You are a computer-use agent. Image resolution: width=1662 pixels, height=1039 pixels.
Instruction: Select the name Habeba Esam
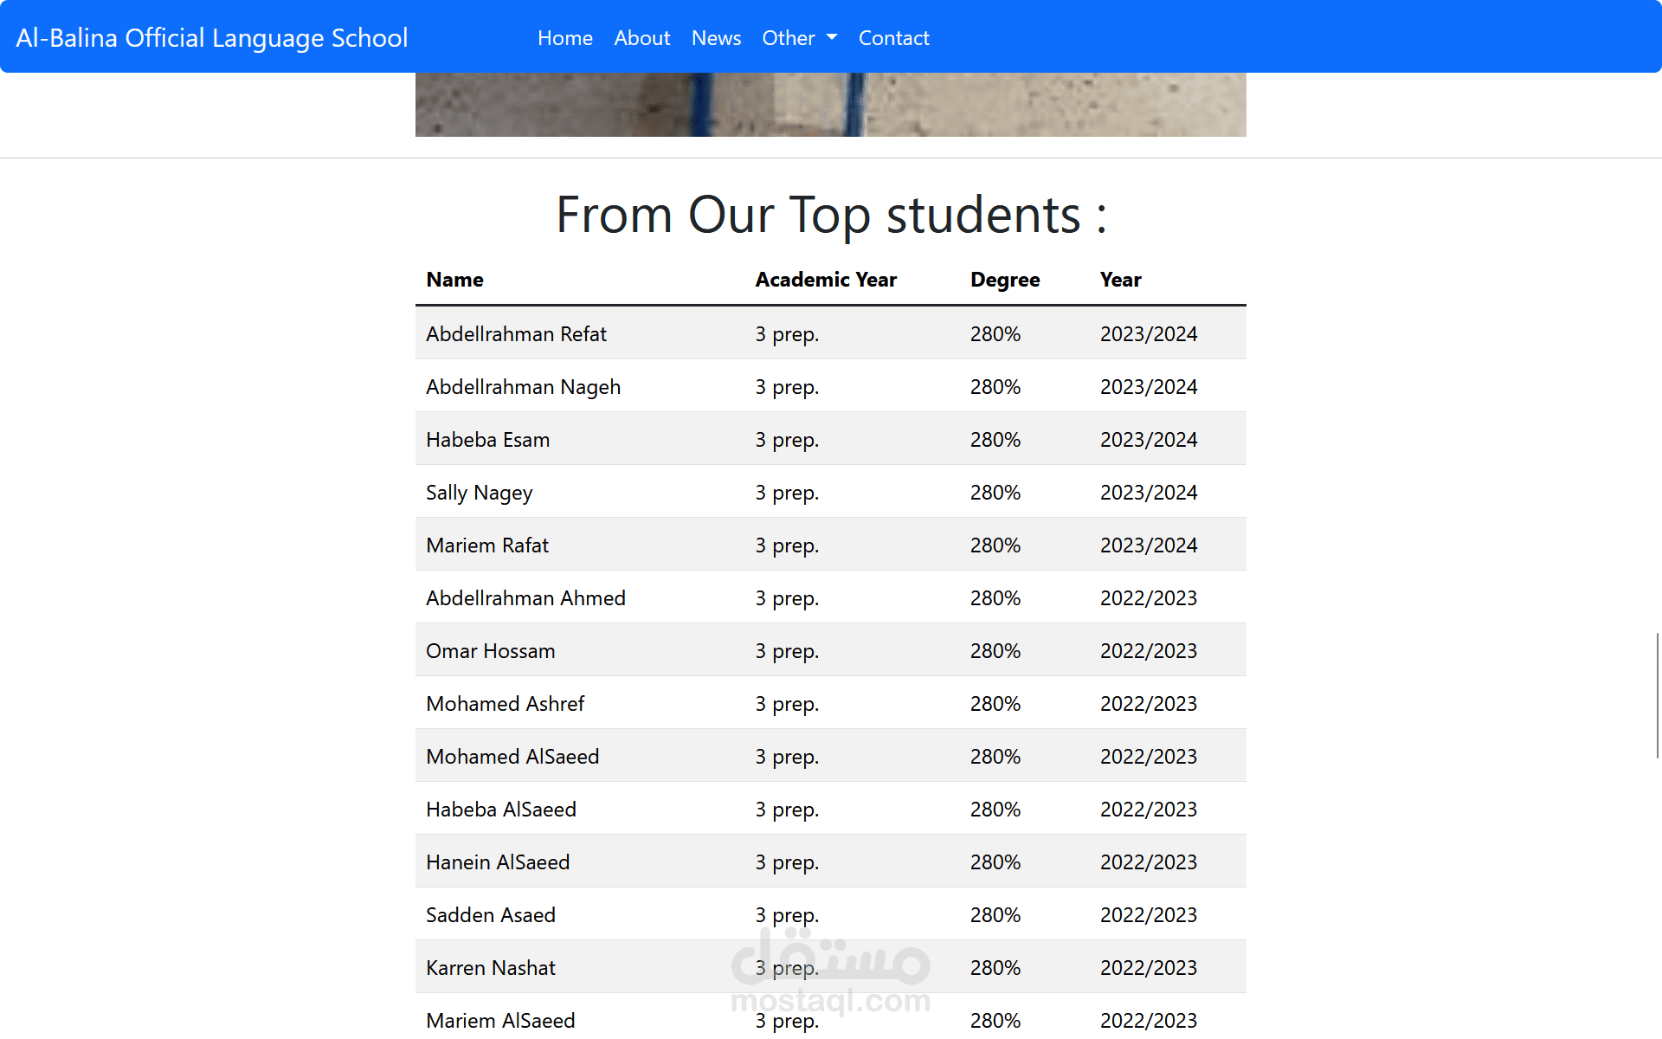coord(488,440)
